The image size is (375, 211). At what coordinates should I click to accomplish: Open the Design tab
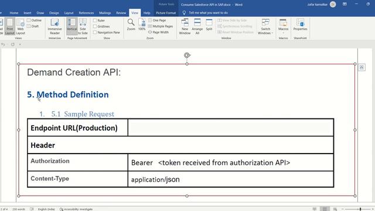(x=54, y=13)
